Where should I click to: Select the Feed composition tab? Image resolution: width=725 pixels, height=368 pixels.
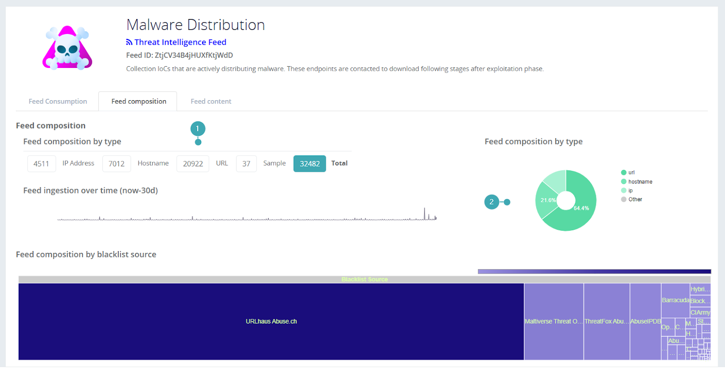point(139,102)
